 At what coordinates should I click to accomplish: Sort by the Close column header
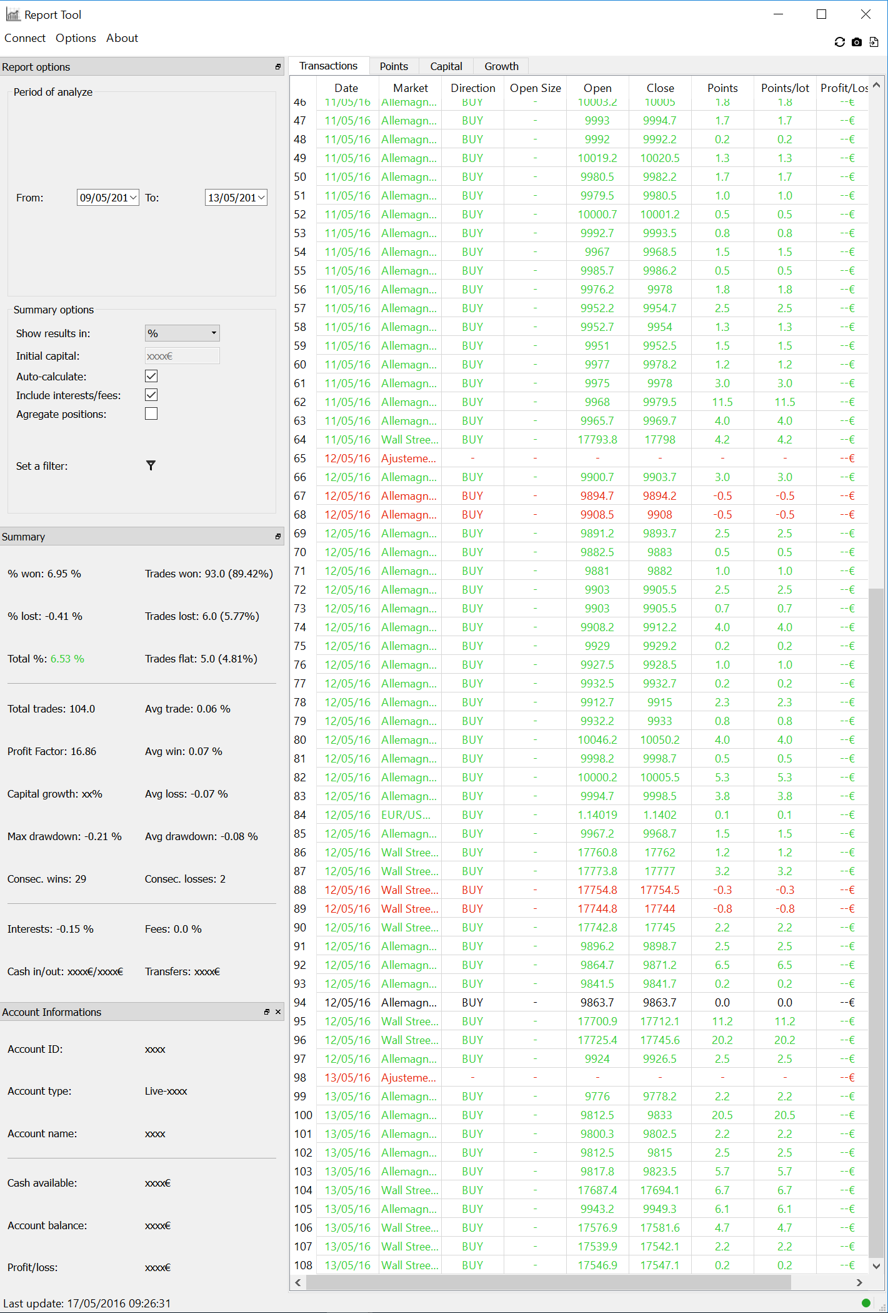pyautogui.click(x=661, y=88)
